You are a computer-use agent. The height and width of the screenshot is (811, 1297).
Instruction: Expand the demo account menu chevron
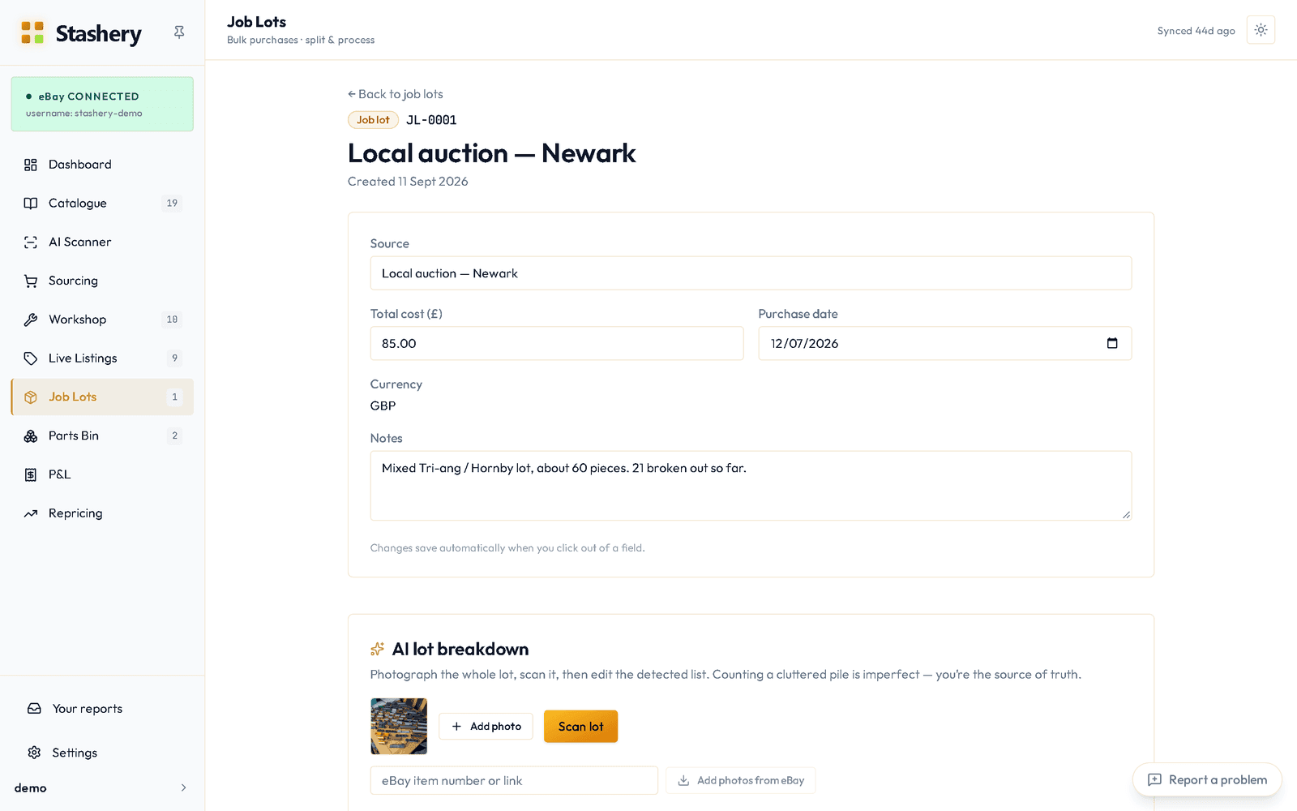click(183, 787)
